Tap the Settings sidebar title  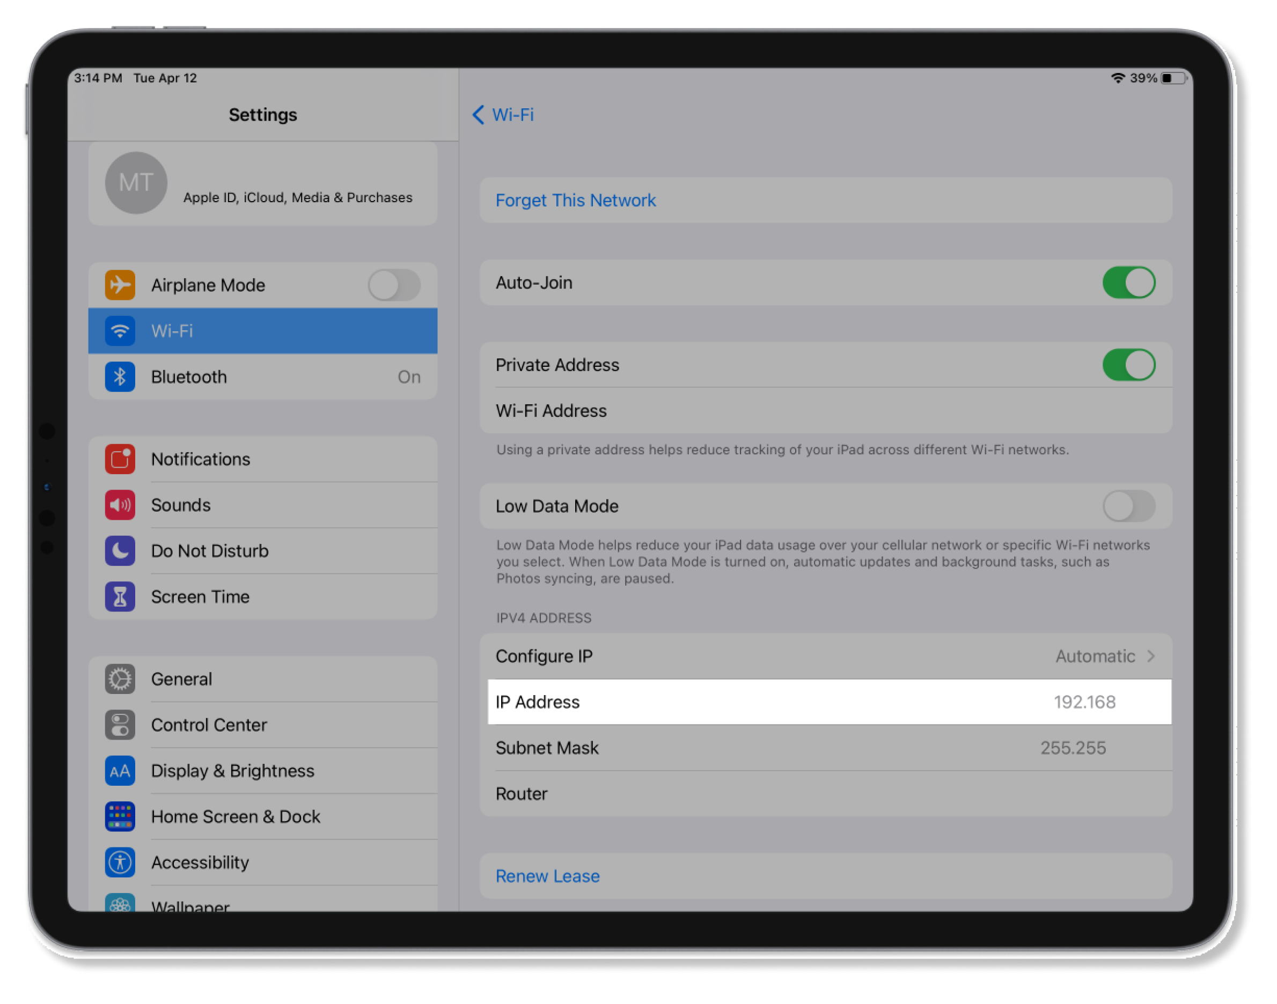tap(263, 115)
